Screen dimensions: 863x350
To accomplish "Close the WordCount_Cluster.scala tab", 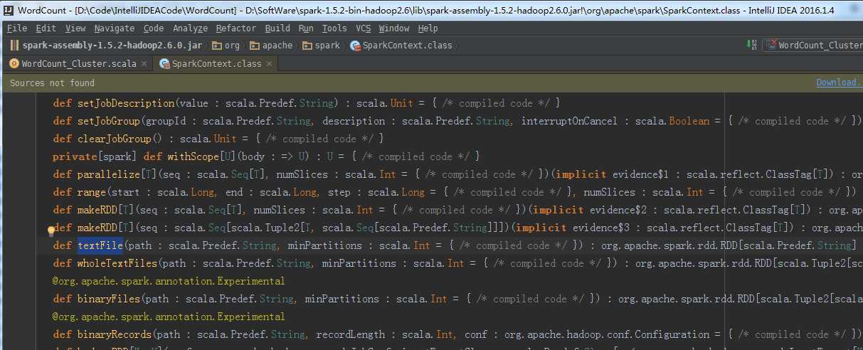I will click(144, 63).
